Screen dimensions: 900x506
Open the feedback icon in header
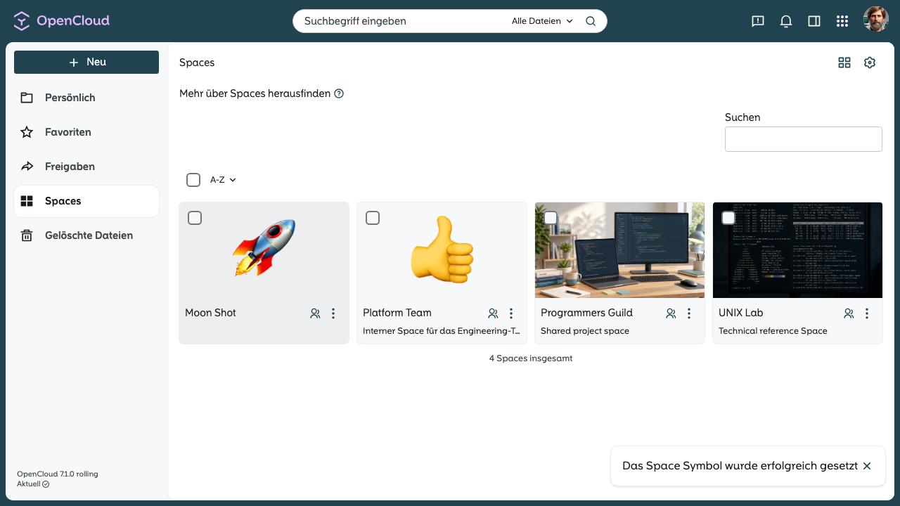(758, 21)
